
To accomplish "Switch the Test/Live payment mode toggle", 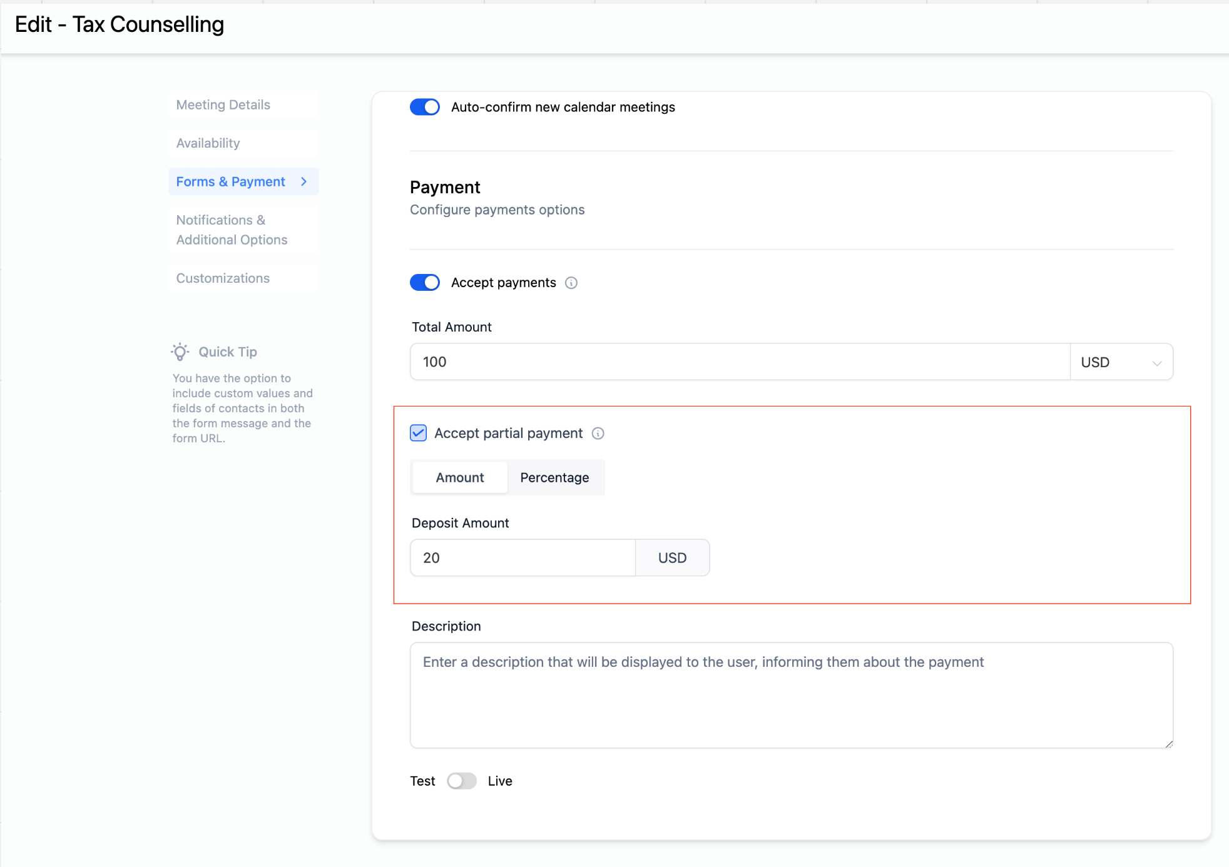I will (x=462, y=781).
